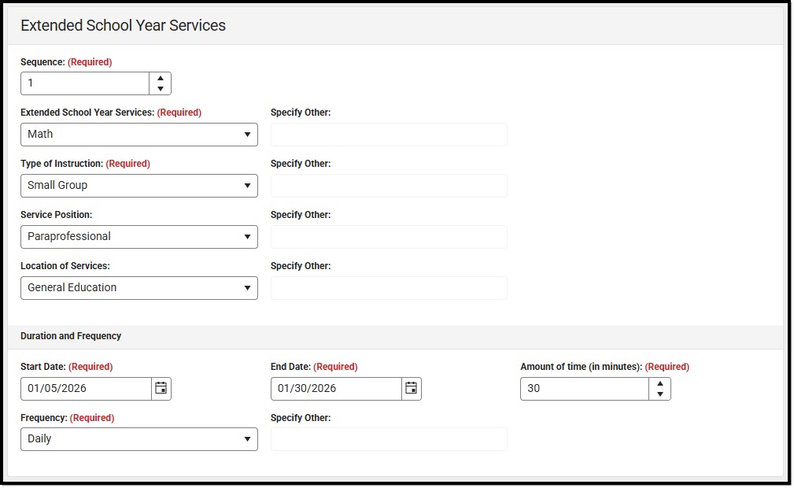Open the Location of Services dropdown

[138, 288]
